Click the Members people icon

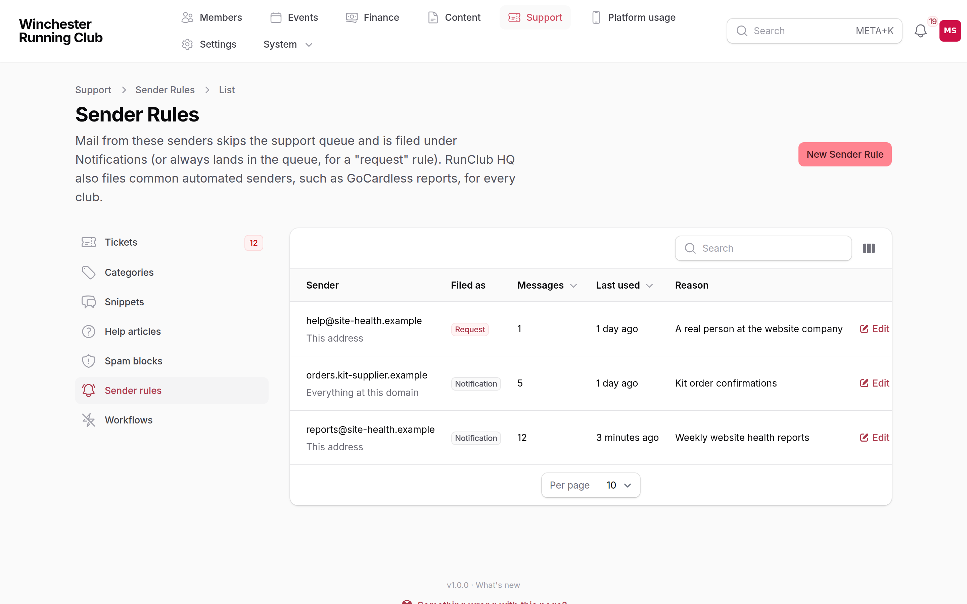pos(187,17)
